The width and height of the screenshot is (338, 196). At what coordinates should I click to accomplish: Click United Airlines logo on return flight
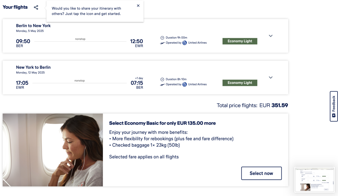(x=184, y=85)
